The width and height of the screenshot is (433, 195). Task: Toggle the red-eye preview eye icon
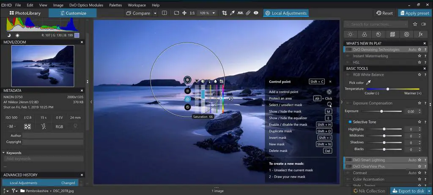point(256,13)
